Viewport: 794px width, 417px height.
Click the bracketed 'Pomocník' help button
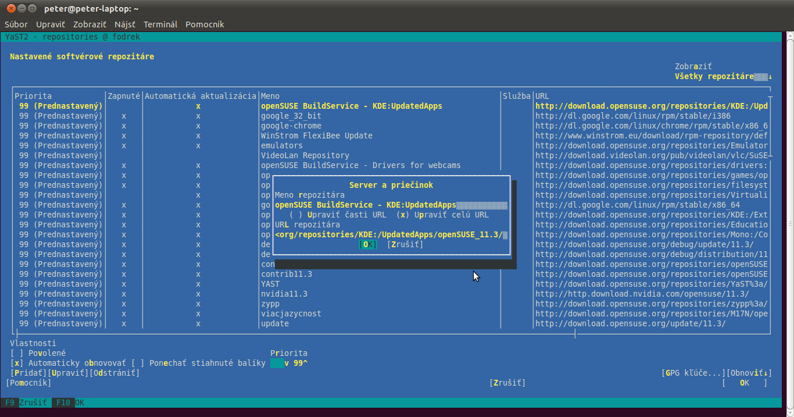[x=28, y=383]
